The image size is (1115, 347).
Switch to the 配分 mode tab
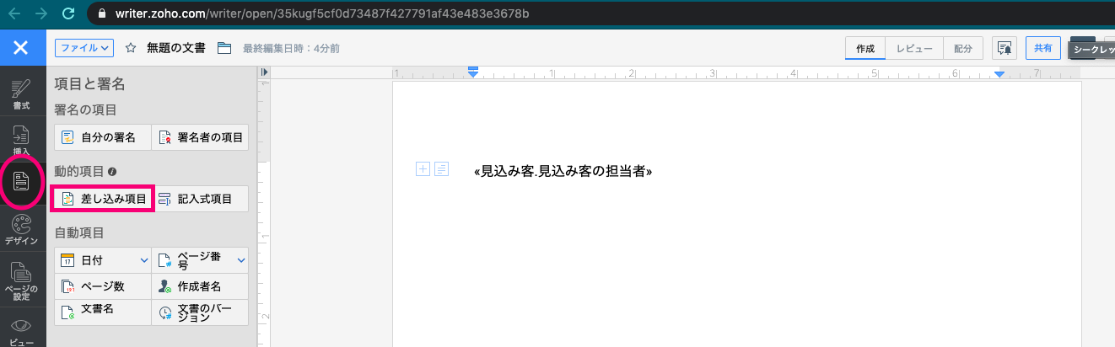point(962,49)
